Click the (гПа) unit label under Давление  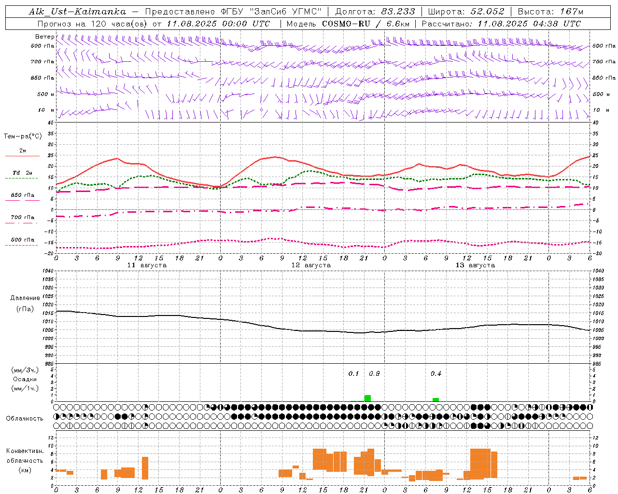[x=25, y=309]
